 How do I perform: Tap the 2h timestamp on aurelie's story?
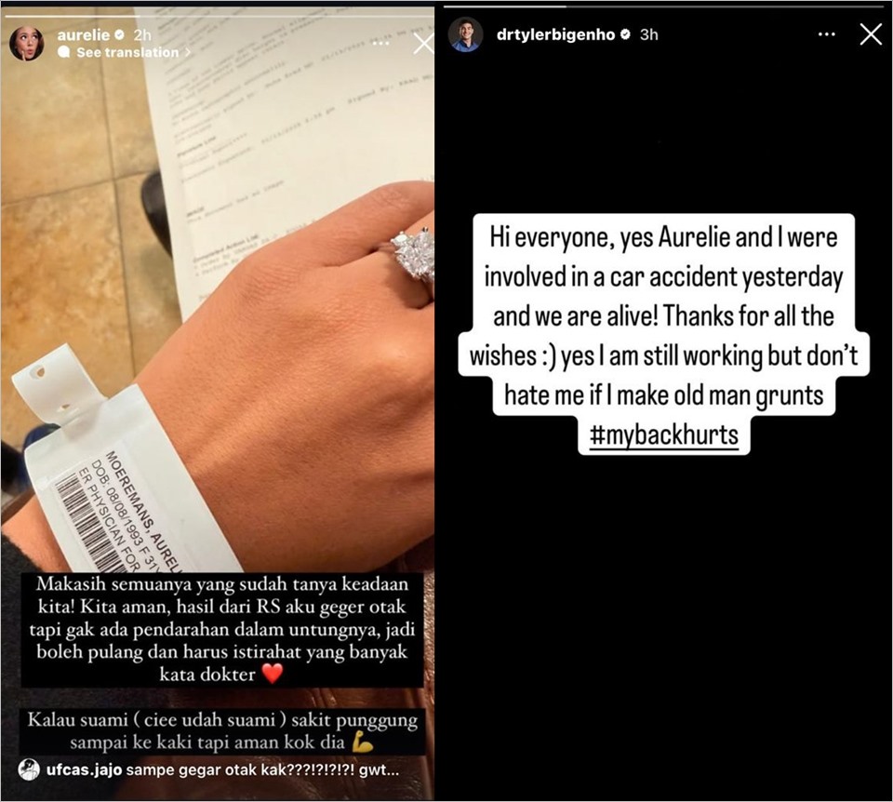[x=142, y=34]
